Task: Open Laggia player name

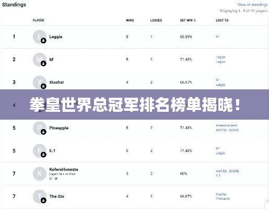Action: point(56,37)
